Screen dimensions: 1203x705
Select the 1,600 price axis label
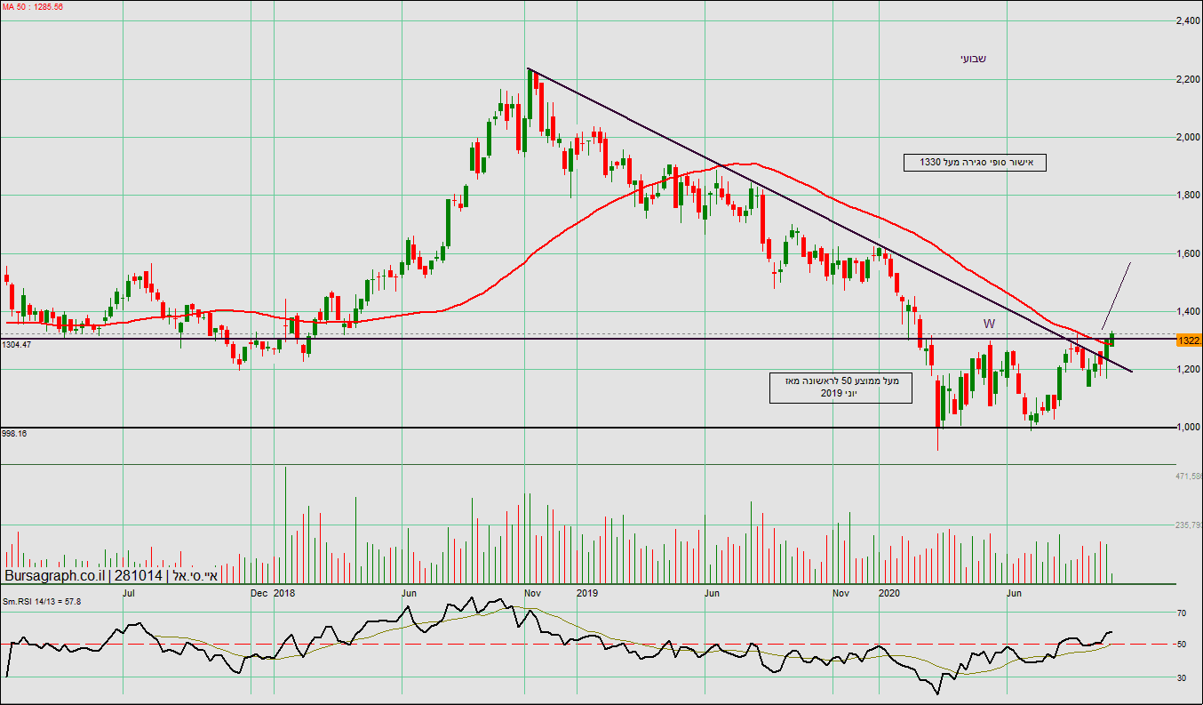[x=1188, y=253]
